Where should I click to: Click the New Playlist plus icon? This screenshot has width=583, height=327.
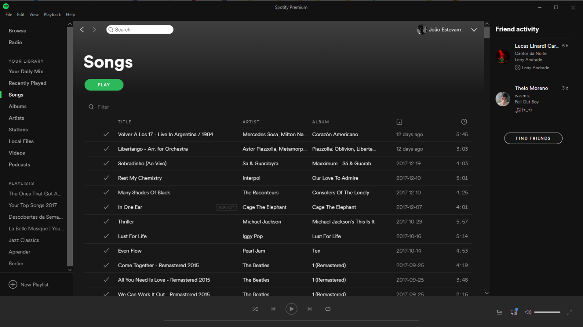[x=13, y=285]
